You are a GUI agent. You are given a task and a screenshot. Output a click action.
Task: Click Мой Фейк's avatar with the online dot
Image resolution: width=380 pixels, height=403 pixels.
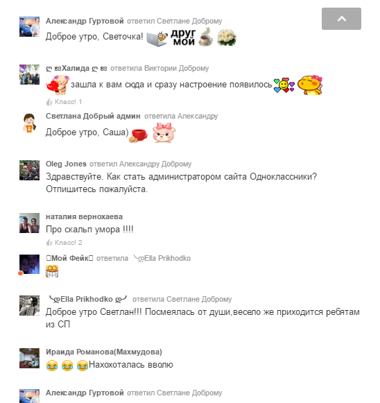(x=30, y=264)
